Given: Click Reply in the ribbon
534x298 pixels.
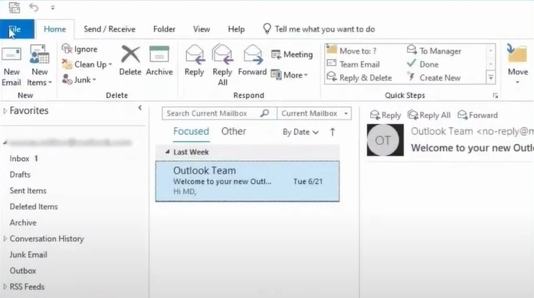Looking at the screenshot, I should pos(195,61).
